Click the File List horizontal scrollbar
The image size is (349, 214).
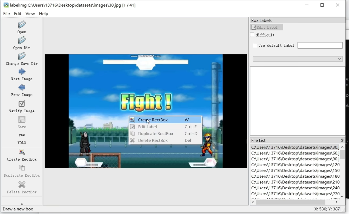point(290,202)
